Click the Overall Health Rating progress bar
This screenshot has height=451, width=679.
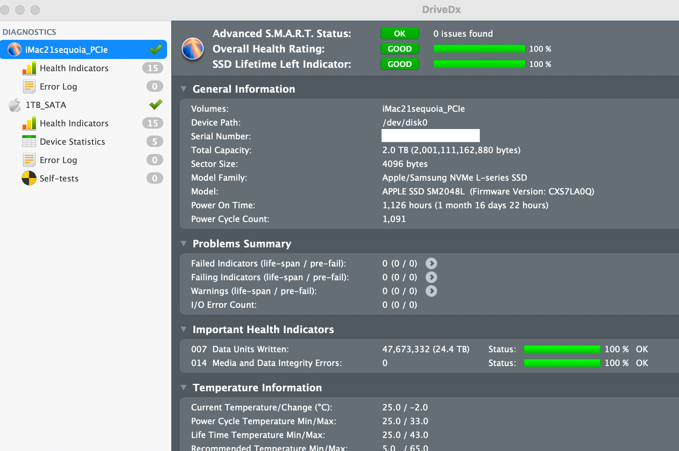click(x=479, y=49)
